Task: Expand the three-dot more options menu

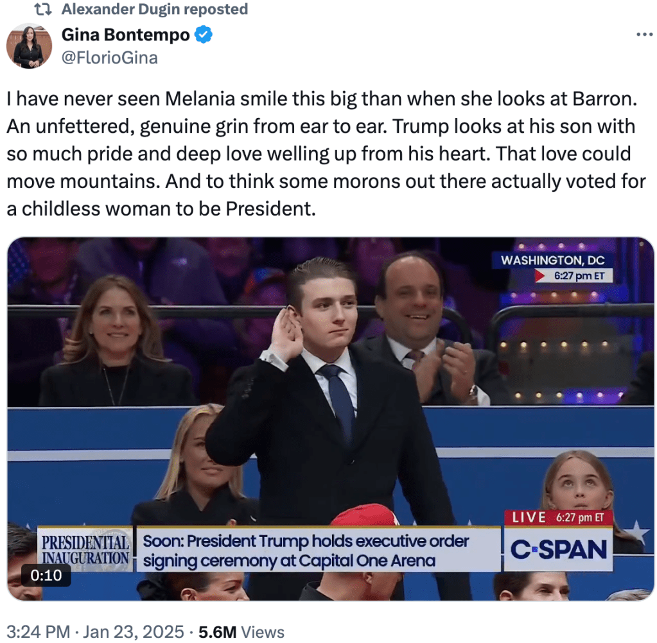Action: click(x=644, y=35)
